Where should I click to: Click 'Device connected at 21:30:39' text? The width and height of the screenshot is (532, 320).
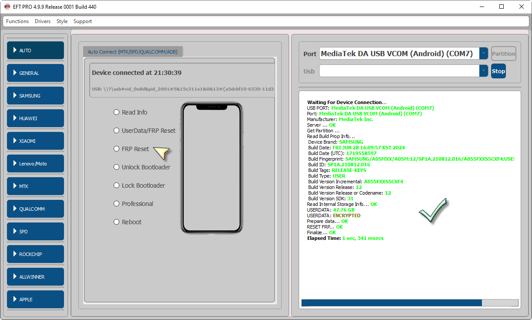tap(137, 73)
